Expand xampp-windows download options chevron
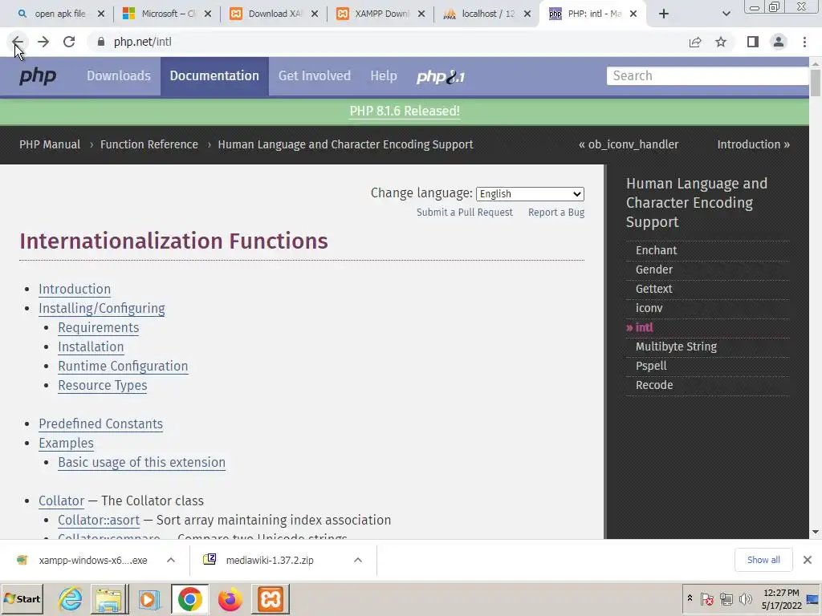 pyautogui.click(x=171, y=560)
